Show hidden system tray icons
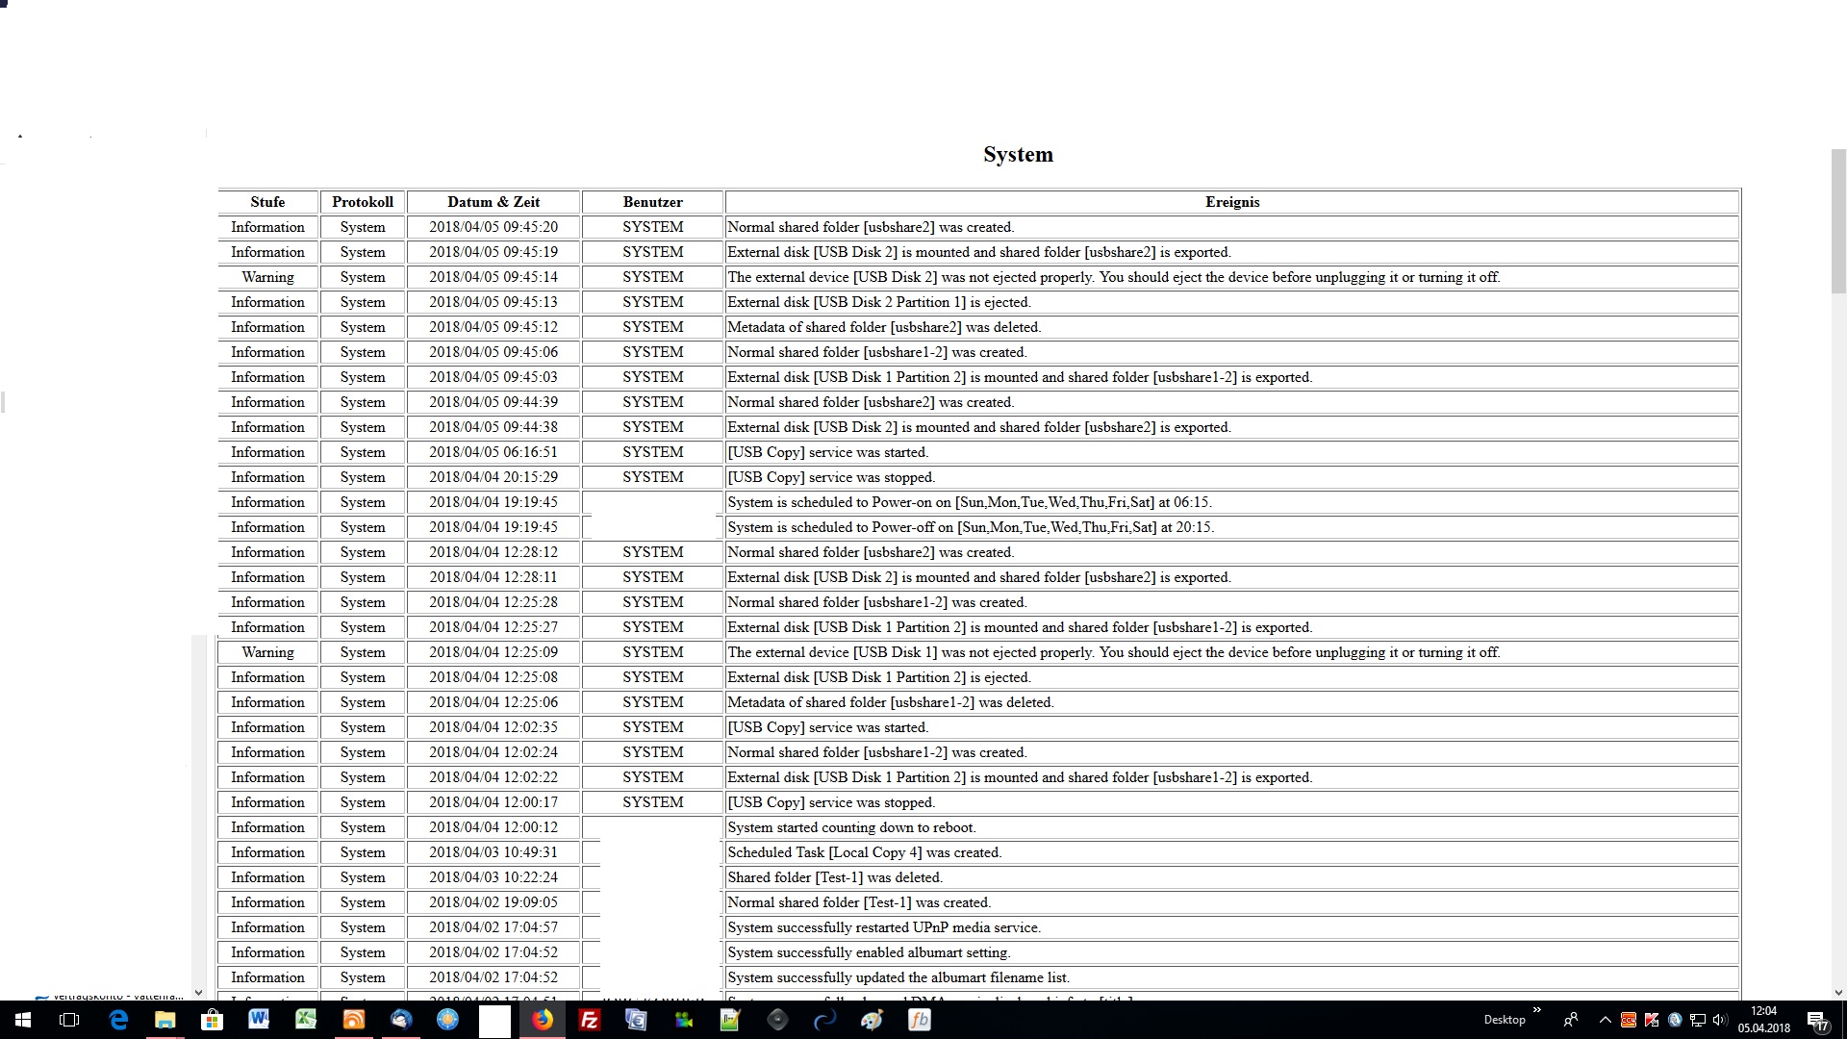This screenshot has height=1039, width=1847. pyautogui.click(x=1605, y=1020)
